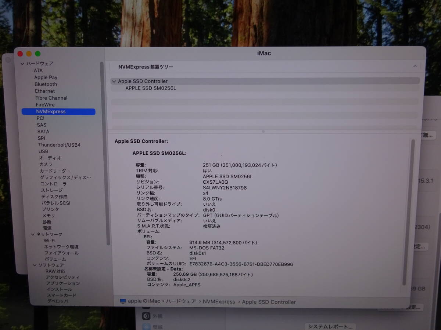Show オーディオ hardware info
The height and width of the screenshot is (330, 441).
coord(50,158)
